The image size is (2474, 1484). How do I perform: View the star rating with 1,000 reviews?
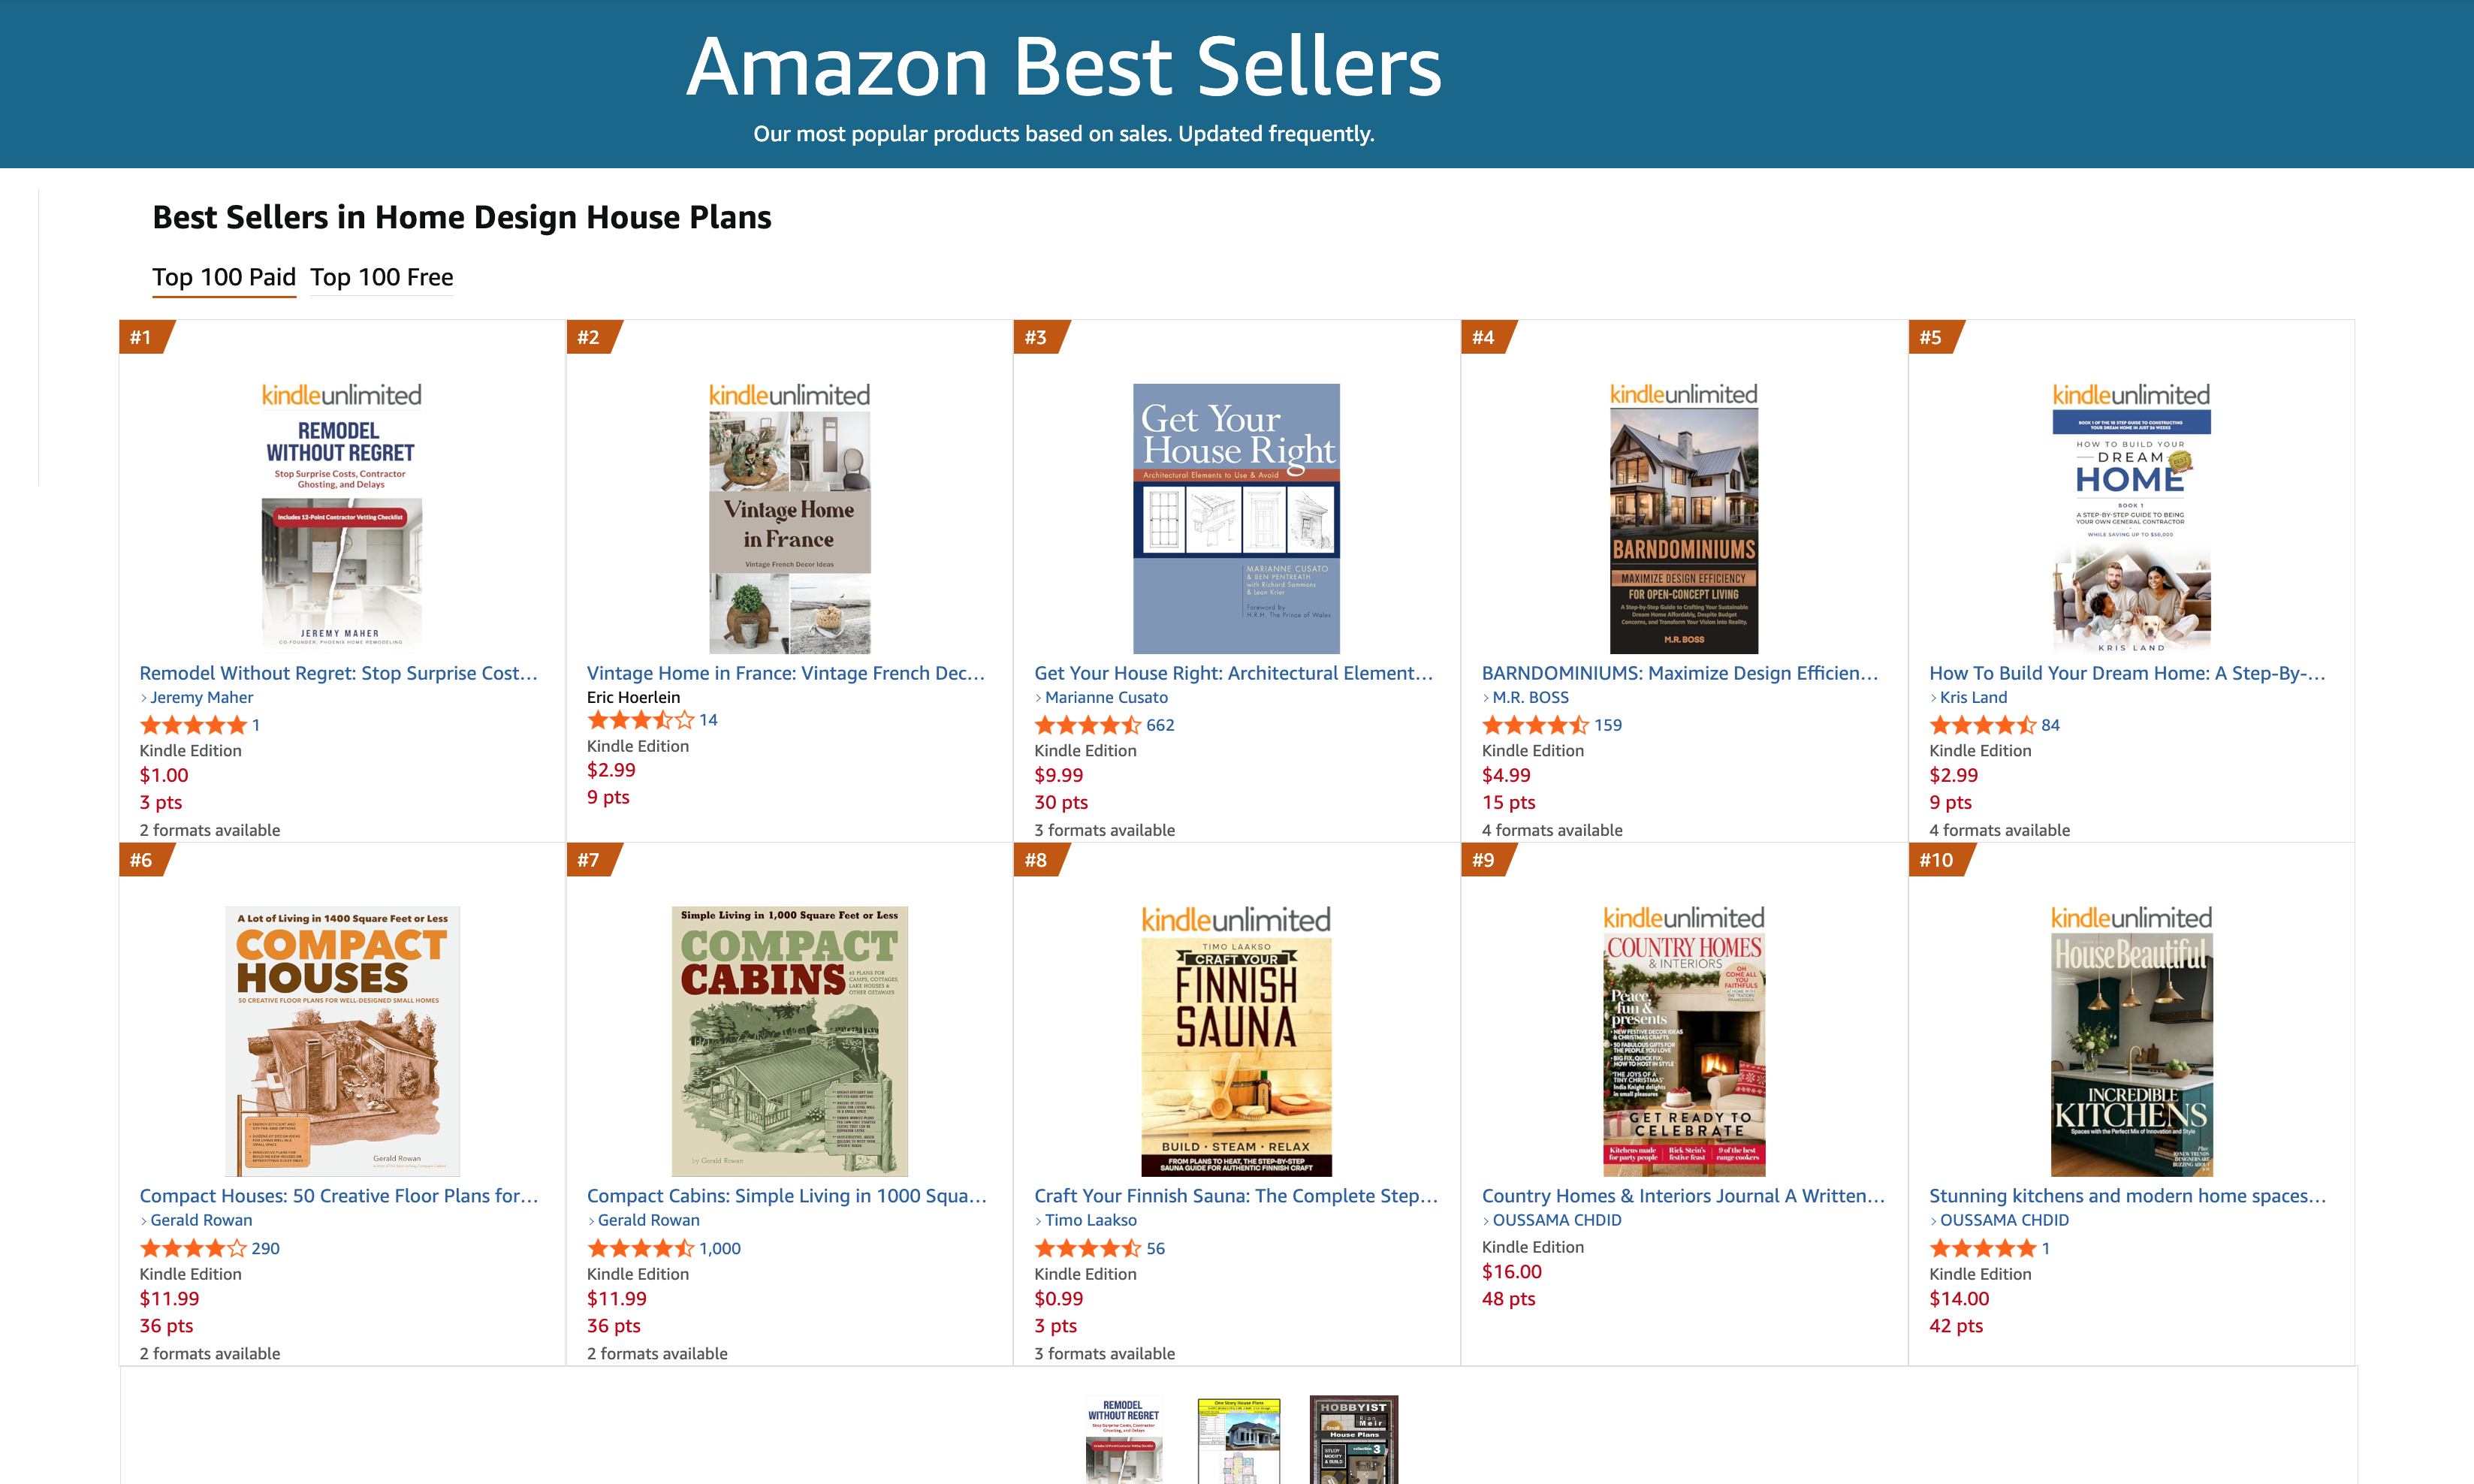[x=640, y=1248]
